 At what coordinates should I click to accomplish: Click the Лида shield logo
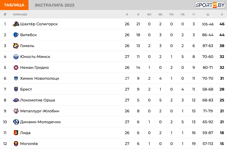click(x=16, y=133)
